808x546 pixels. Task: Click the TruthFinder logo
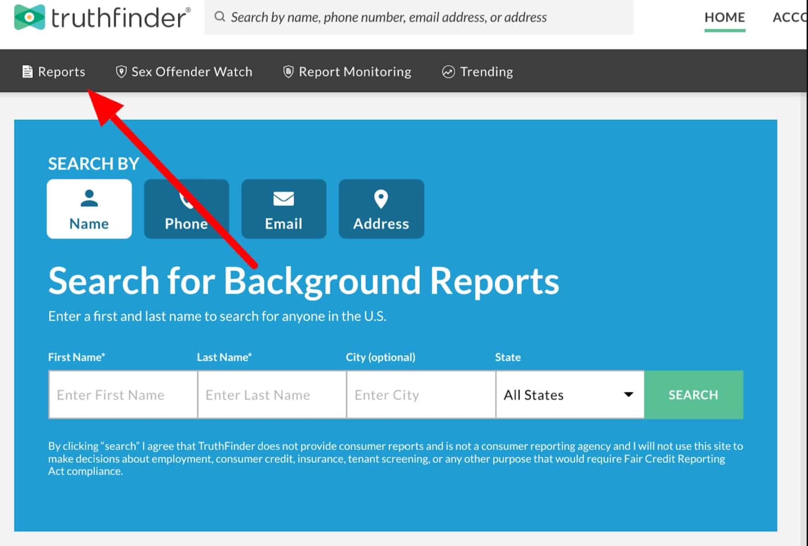pyautogui.click(x=99, y=18)
